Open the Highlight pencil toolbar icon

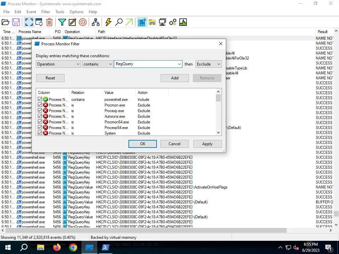point(72,22)
